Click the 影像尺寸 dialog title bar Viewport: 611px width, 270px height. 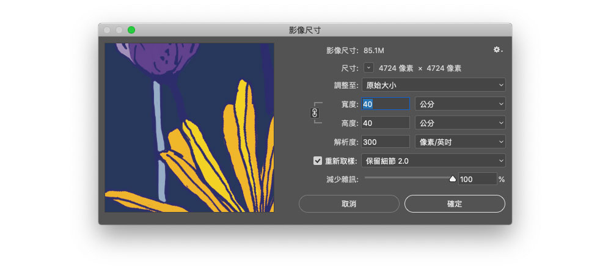[305, 30]
